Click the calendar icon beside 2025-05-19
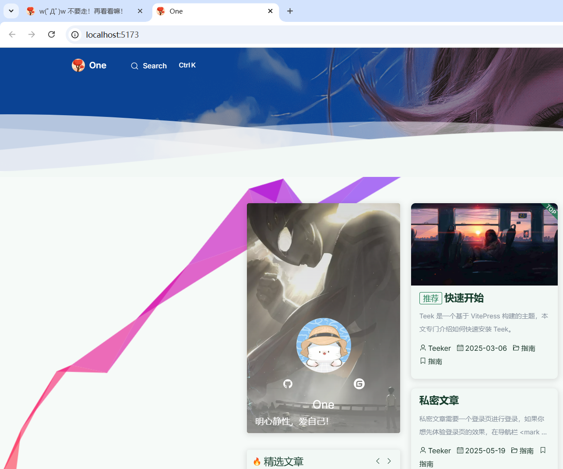563x469 pixels. click(460, 450)
